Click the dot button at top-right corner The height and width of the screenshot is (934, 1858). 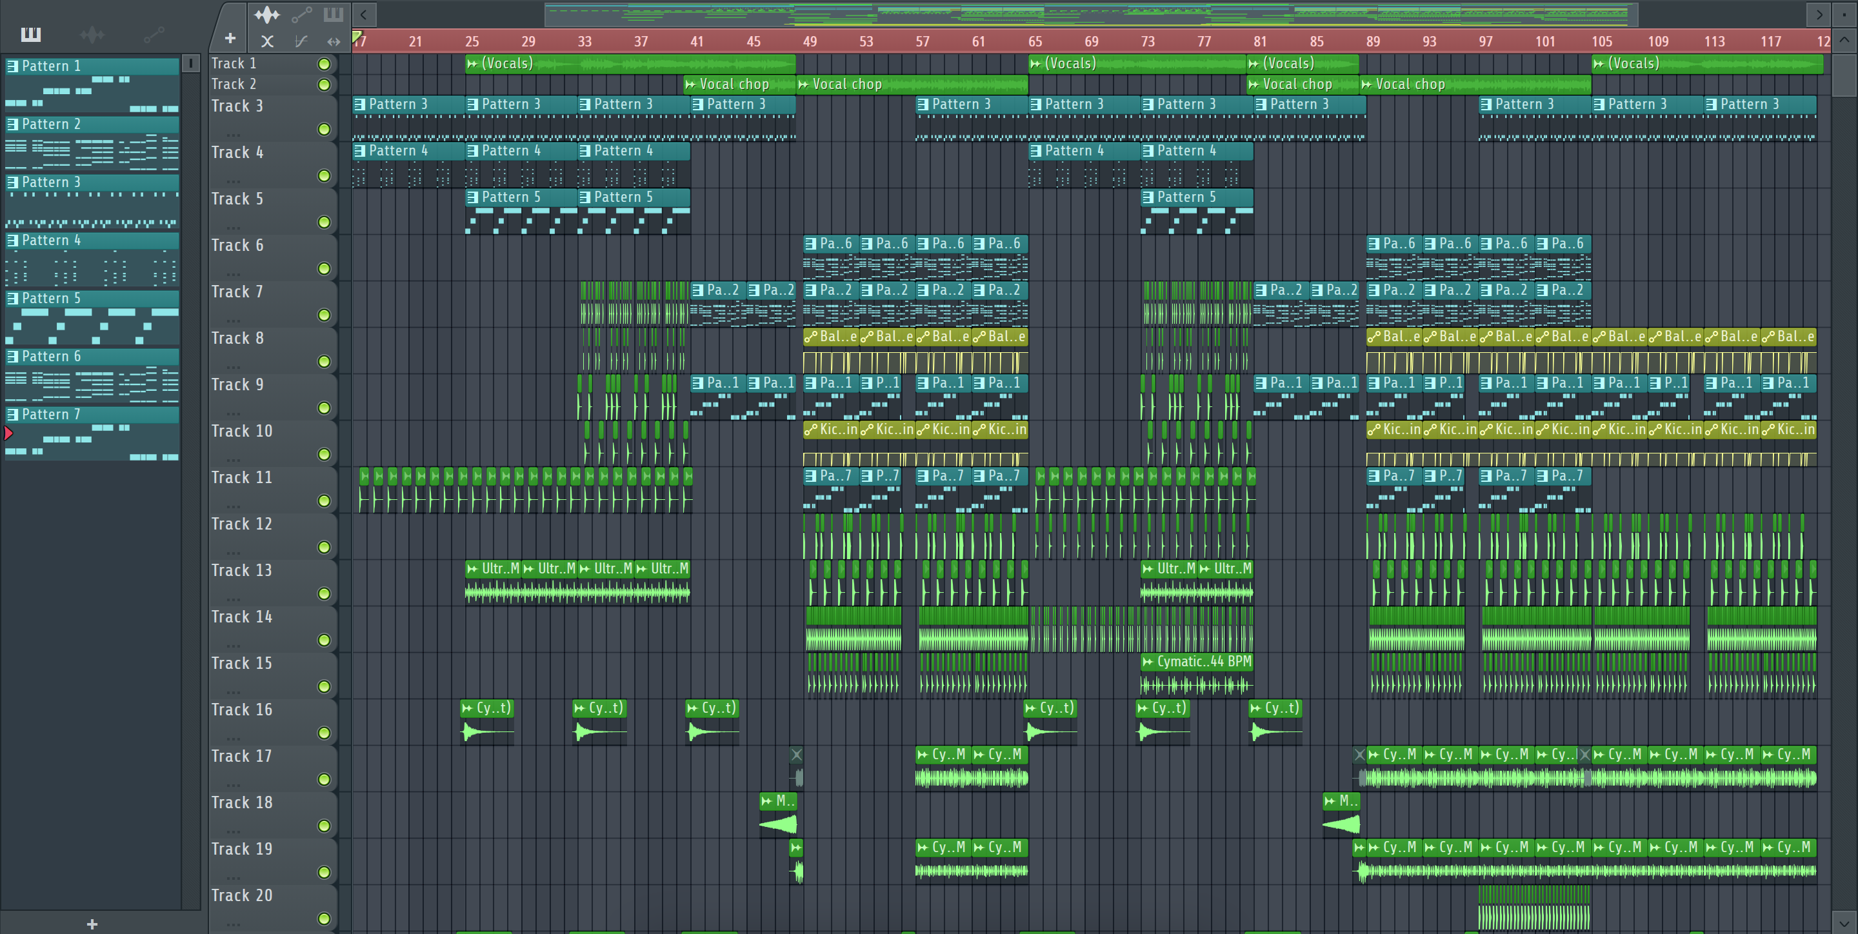pyautogui.click(x=1844, y=14)
